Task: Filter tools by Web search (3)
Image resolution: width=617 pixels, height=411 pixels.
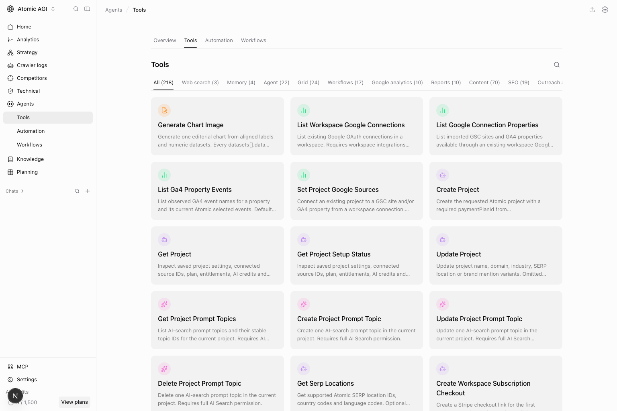Action: [x=200, y=83]
